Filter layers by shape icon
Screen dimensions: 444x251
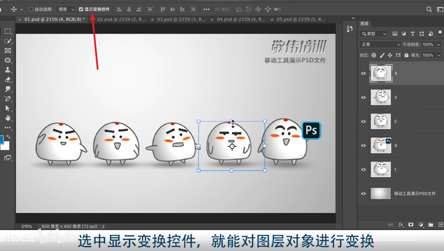(x=422, y=34)
